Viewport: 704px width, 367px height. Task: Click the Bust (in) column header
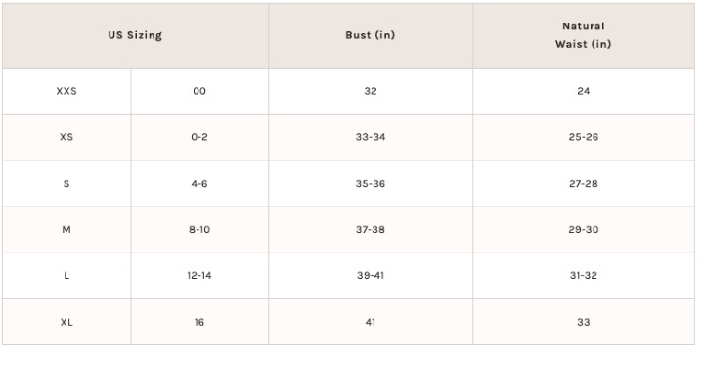coord(371,35)
